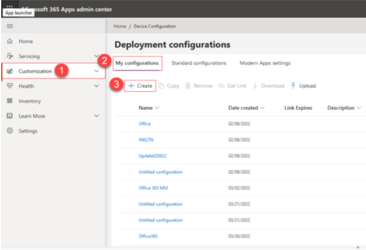This screenshot has width=366, height=250.
Task: Click the plus icon beside Create
Action: click(131, 86)
